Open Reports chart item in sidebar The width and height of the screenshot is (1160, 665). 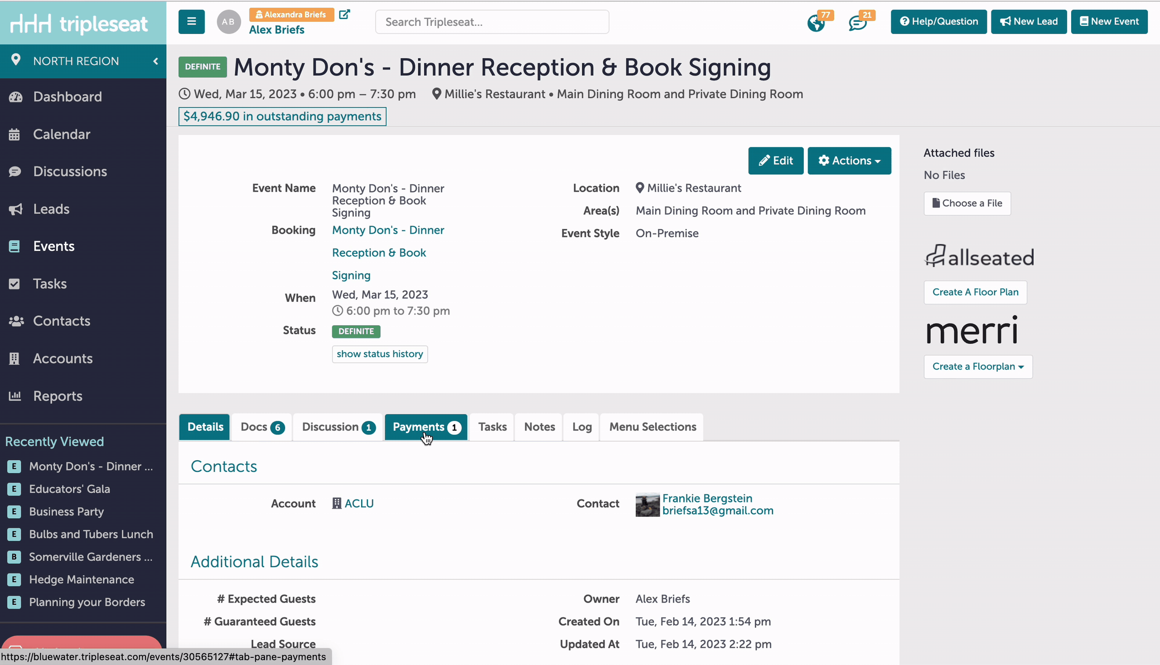[58, 395]
